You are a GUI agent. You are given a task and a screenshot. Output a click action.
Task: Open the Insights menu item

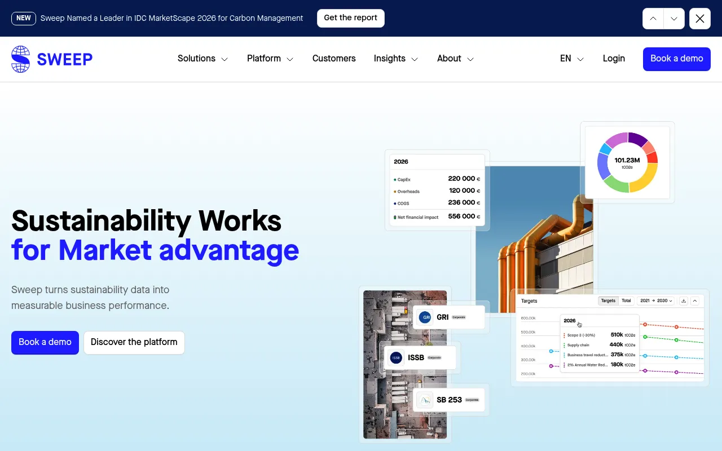click(396, 59)
